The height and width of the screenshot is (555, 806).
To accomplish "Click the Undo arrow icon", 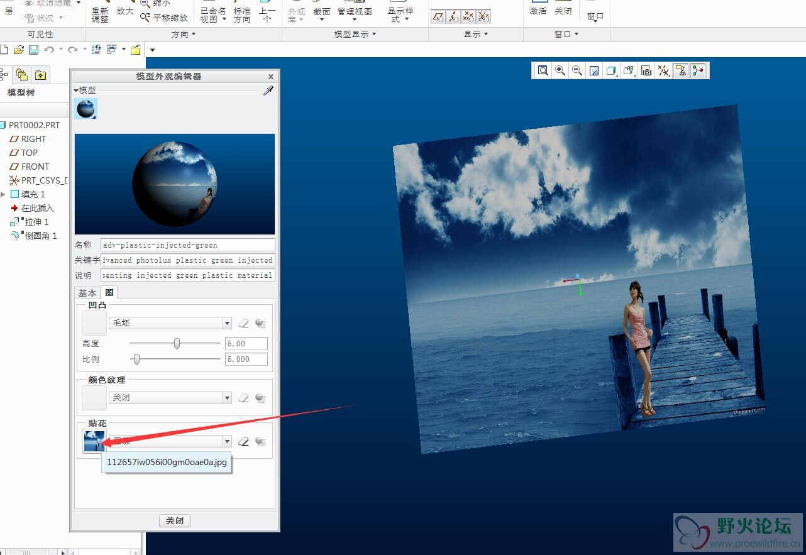I will tap(49, 50).
